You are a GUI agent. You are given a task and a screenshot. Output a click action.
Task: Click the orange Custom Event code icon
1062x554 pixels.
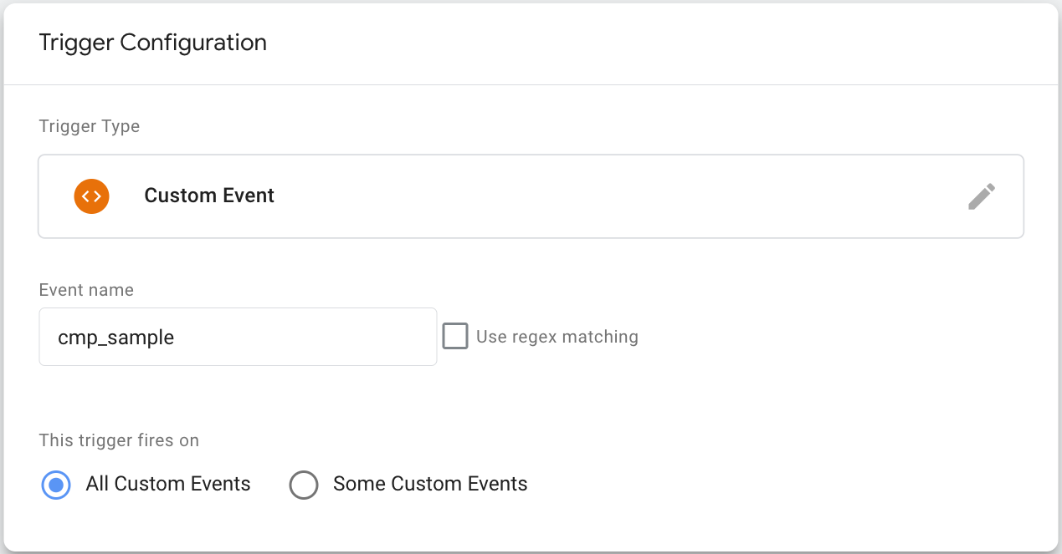pos(91,196)
